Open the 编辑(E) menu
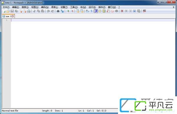Image resolution: width=177 pixels, height=114 pixels. [16, 7]
